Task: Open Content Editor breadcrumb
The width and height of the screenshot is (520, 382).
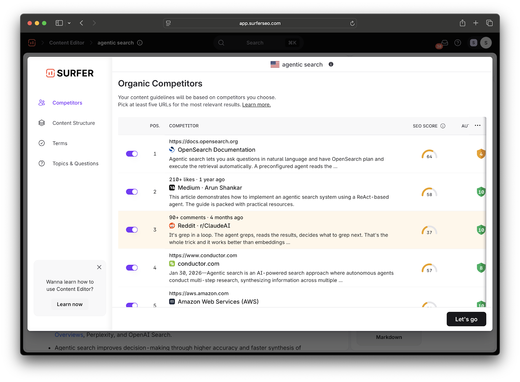Action: 67,43
